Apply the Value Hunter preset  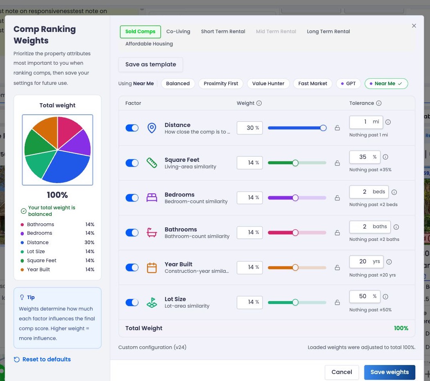[x=268, y=84]
